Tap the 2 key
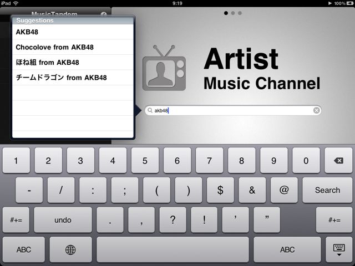The width and height of the screenshot is (355, 266). tap(48, 160)
